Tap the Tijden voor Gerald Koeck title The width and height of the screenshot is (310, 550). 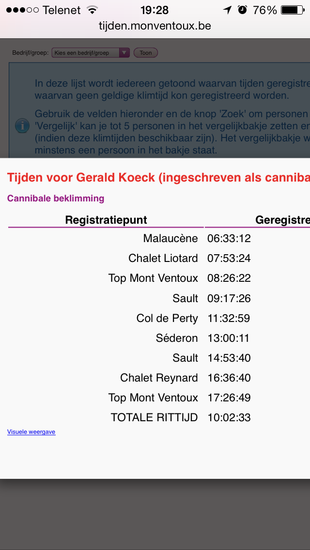point(158,178)
